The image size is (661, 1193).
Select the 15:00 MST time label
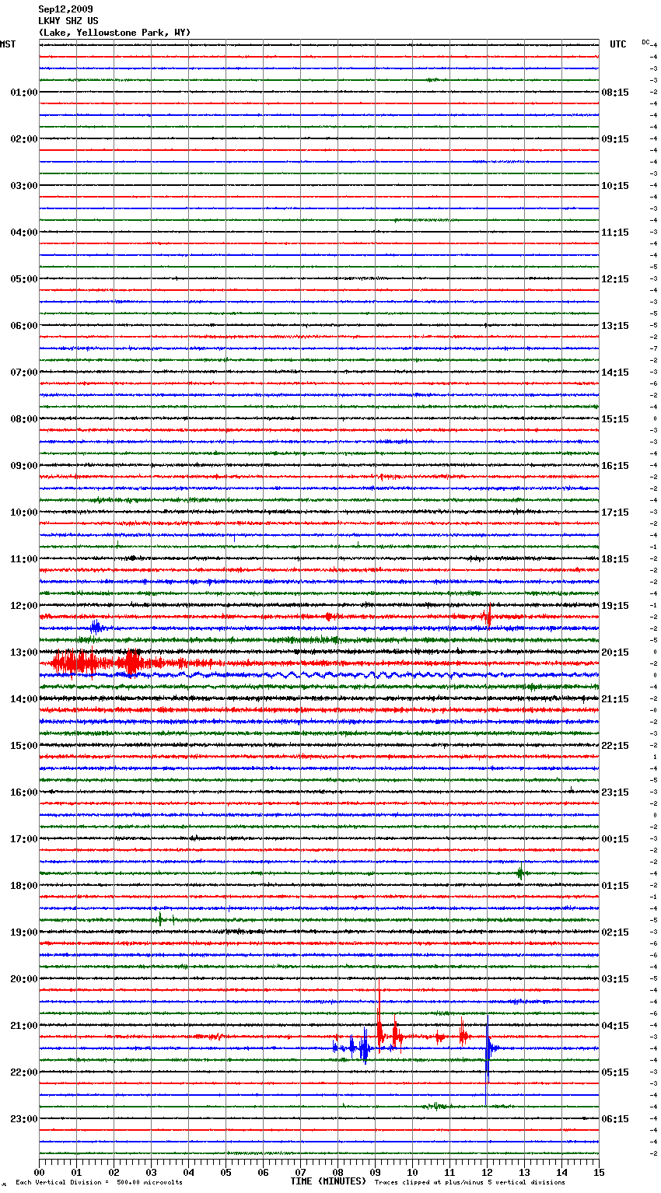[x=23, y=746]
